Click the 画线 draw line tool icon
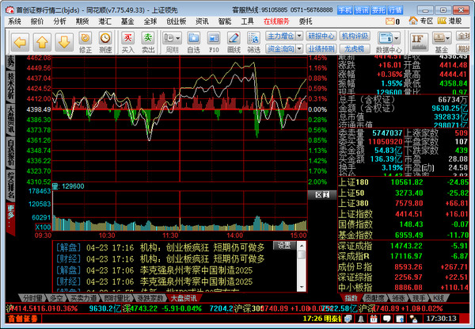475x329 pixels. pos(234,41)
